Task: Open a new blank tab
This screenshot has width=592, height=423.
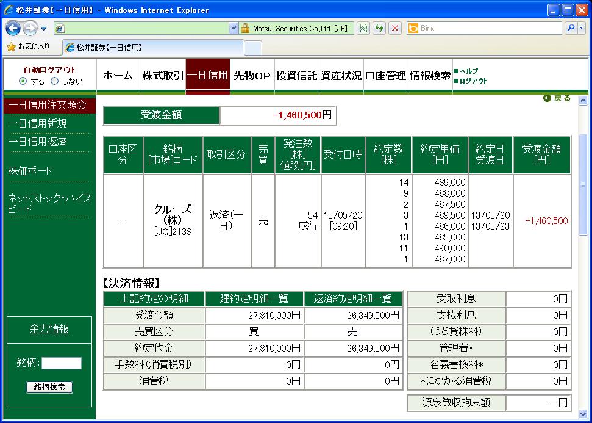Action: coord(253,48)
